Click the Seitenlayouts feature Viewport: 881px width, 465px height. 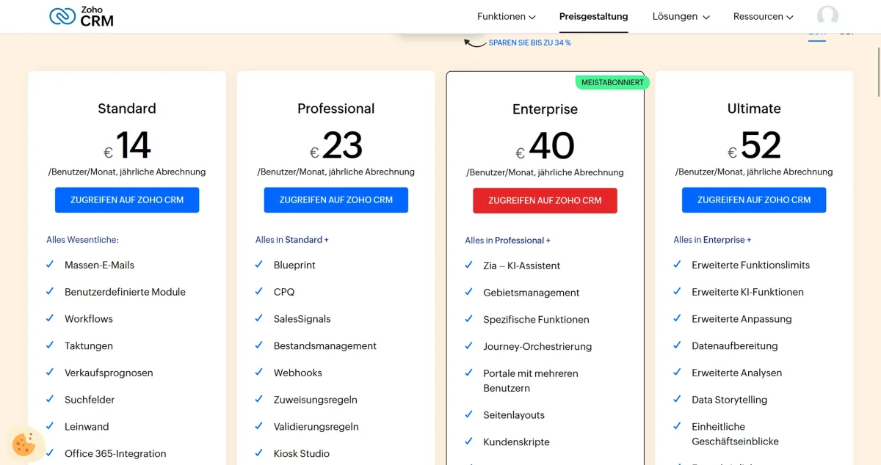(514, 415)
